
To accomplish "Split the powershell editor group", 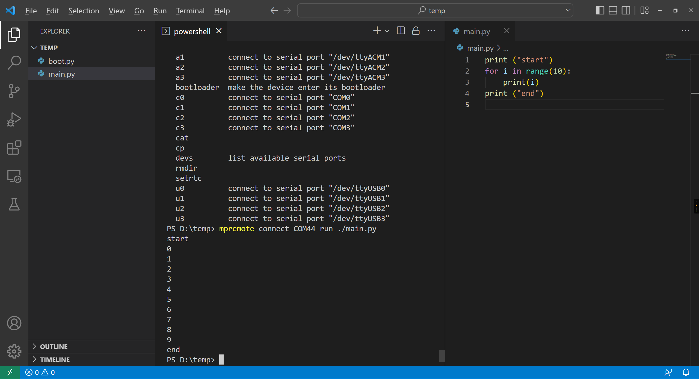I will coord(401,31).
